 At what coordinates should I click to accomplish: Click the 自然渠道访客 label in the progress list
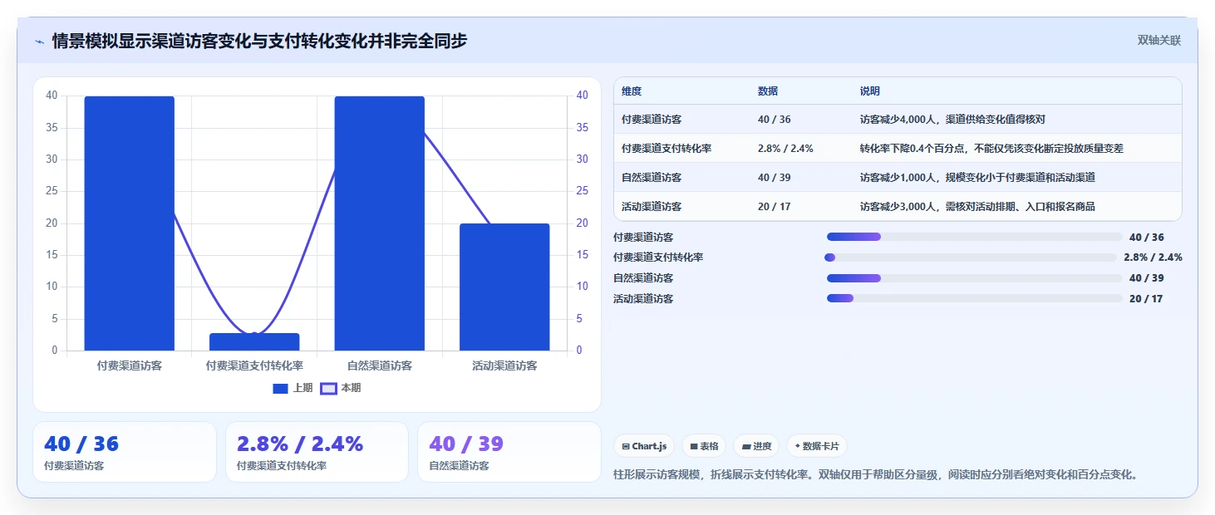point(643,278)
